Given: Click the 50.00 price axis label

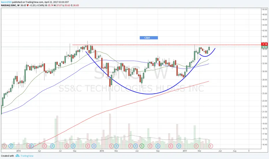Looking at the screenshot, I should click(265, 10).
